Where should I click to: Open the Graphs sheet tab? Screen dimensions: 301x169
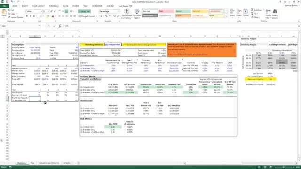(67, 163)
